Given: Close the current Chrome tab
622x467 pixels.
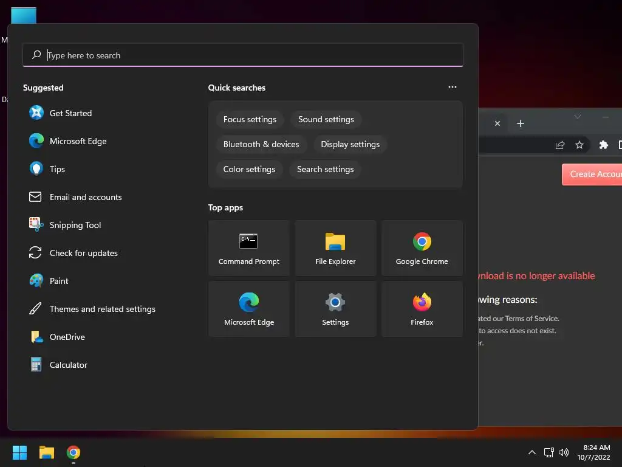Looking at the screenshot, I should 497,123.
